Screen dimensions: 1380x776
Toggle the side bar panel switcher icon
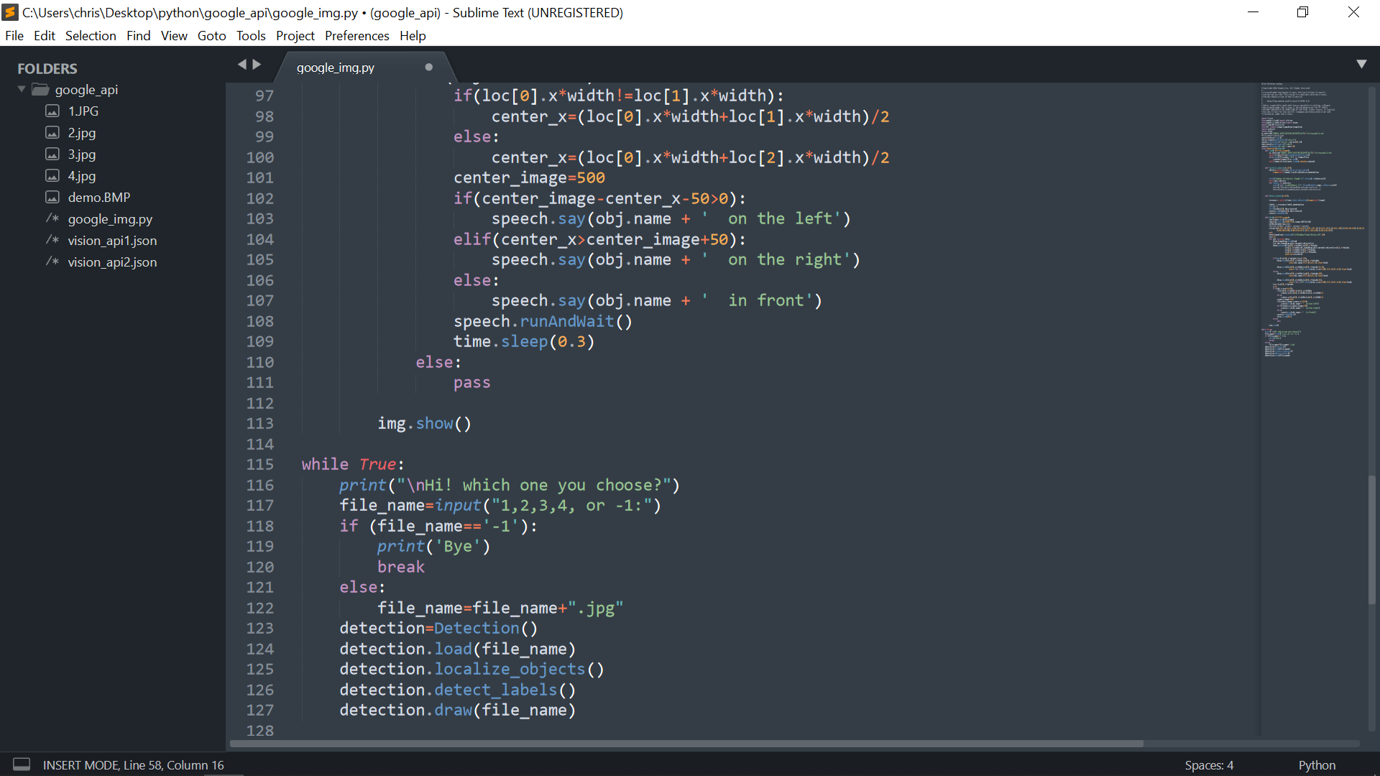click(22, 765)
